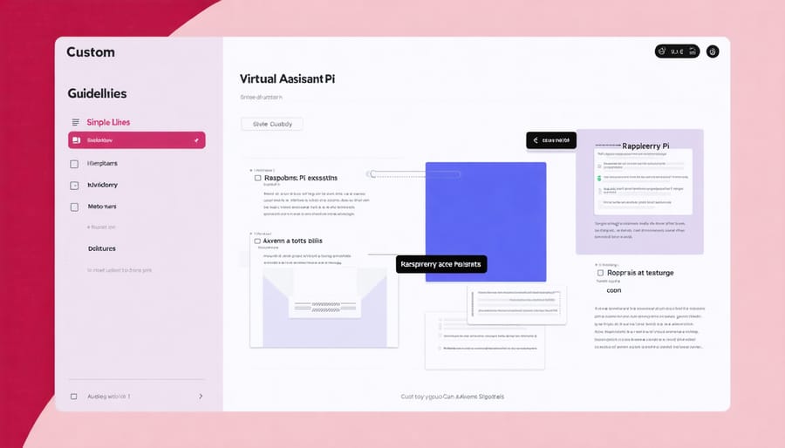Open the upper document card below the blue square
The height and width of the screenshot is (448, 785).
point(516,304)
